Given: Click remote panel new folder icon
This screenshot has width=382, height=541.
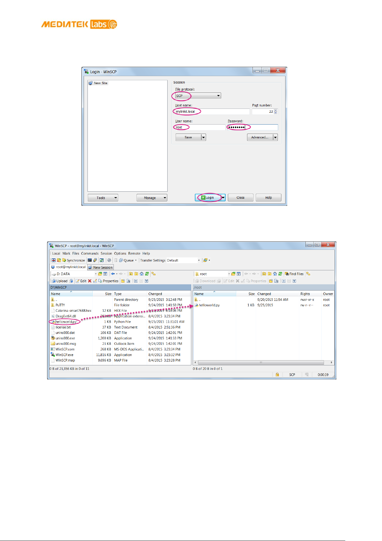Looking at the screenshot, I should click(x=271, y=281).
